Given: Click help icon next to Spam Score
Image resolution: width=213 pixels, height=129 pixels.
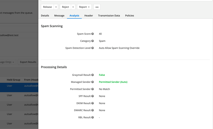Looking at the screenshot, I should click(x=93, y=34).
